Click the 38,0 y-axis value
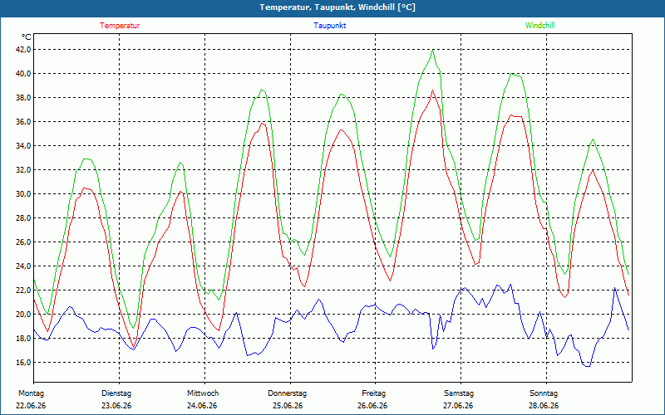This screenshot has width=665, height=415. pyautogui.click(x=24, y=98)
